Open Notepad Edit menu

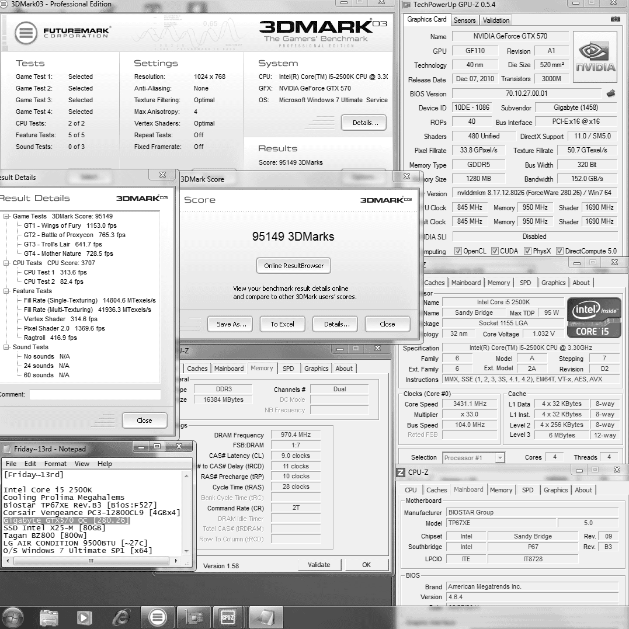pyautogui.click(x=30, y=463)
